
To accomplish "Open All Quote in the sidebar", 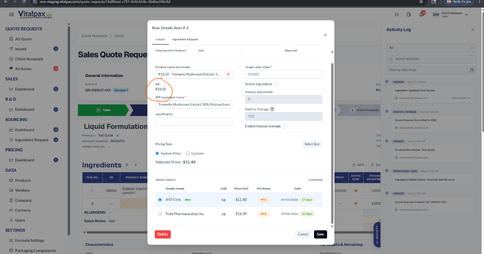I will click(23, 39).
